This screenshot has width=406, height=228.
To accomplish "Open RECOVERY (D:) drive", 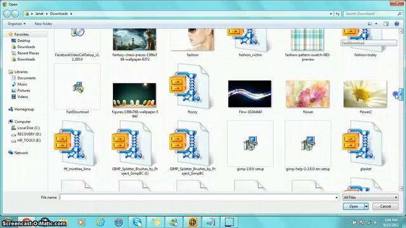I will [x=29, y=134].
